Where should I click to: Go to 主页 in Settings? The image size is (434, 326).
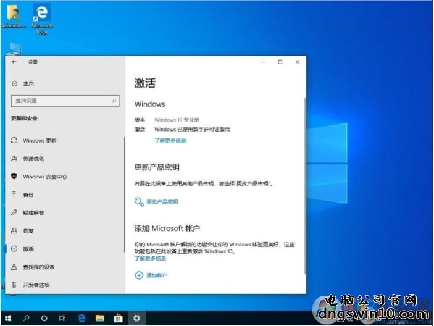28,83
